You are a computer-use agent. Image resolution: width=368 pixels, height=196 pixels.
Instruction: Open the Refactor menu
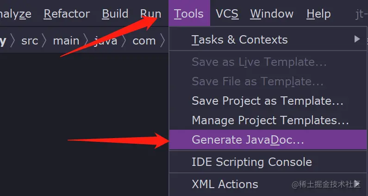pos(67,14)
